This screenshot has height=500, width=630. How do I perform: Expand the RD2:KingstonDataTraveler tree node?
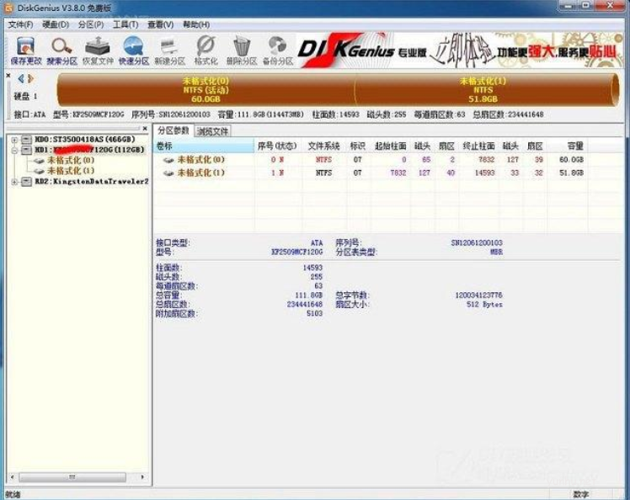(x=14, y=181)
